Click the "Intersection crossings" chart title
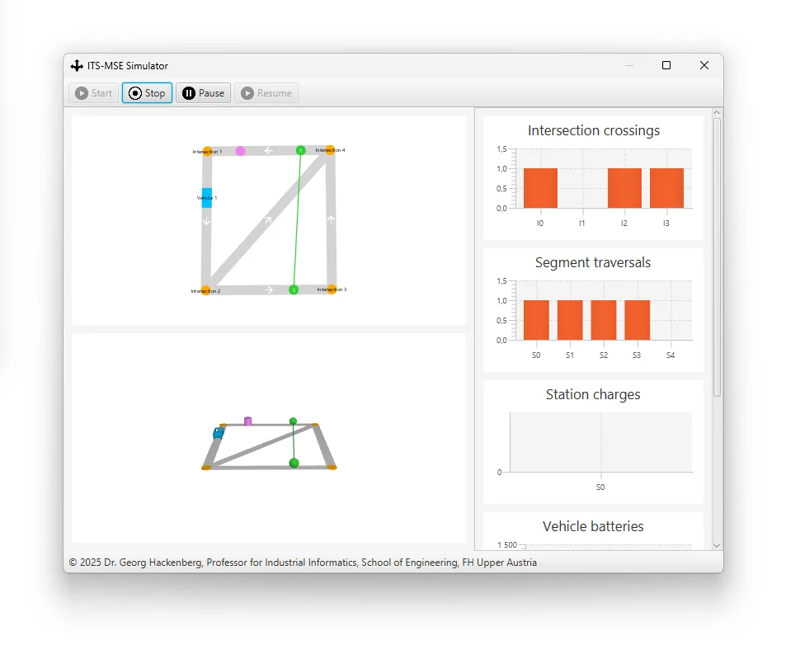This screenshot has height=645, width=800. click(x=593, y=130)
